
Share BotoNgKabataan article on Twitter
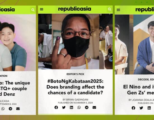64,107
